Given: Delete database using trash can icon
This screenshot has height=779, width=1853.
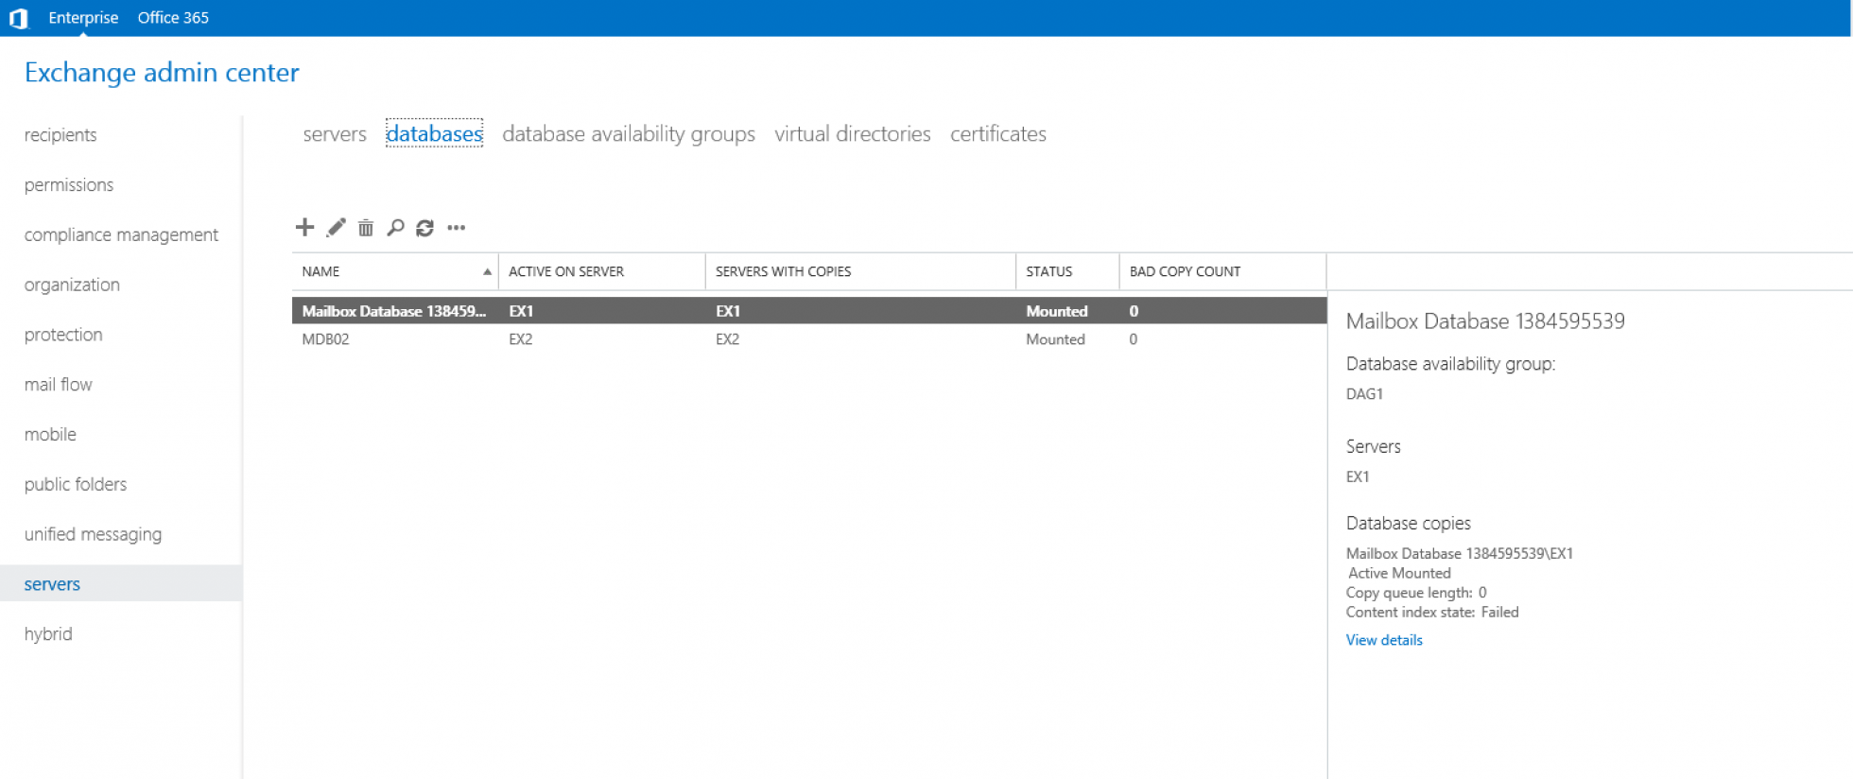Looking at the screenshot, I should point(366,228).
